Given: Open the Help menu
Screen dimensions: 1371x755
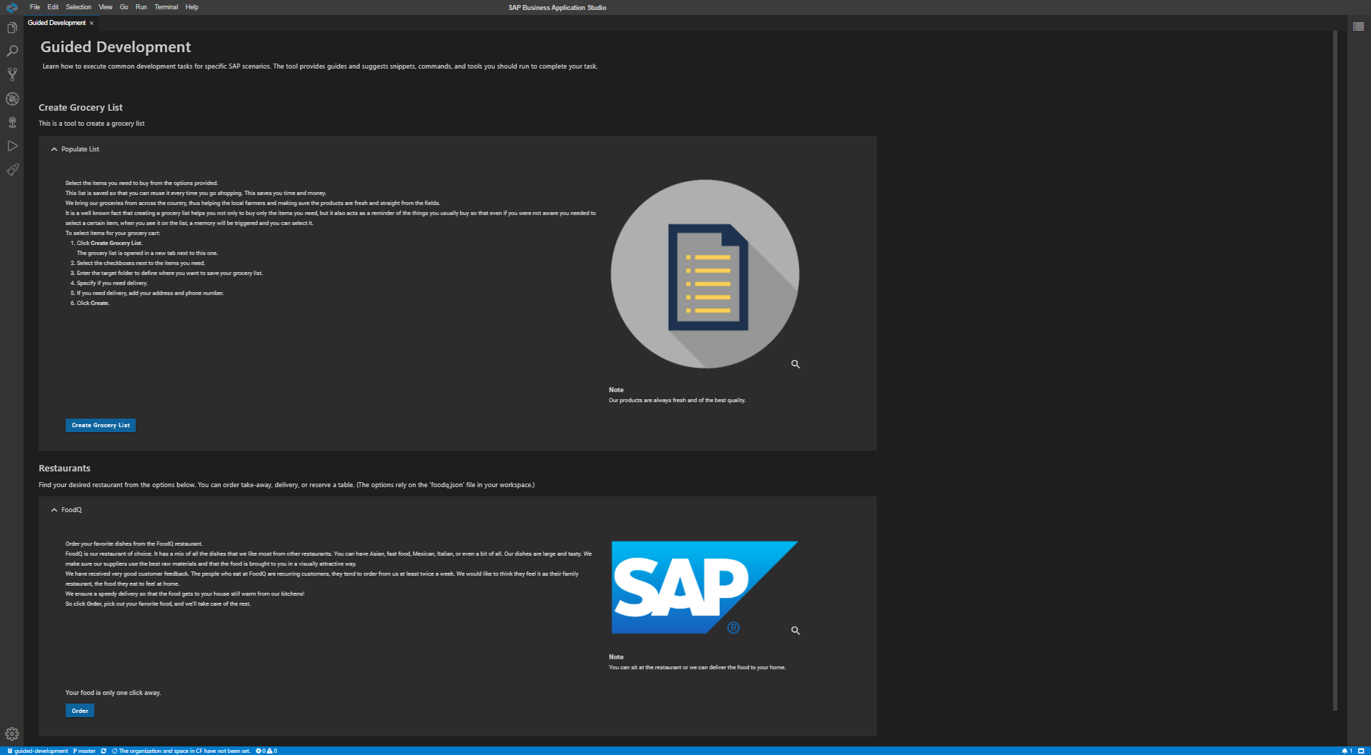Looking at the screenshot, I should (x=192, y=7).
